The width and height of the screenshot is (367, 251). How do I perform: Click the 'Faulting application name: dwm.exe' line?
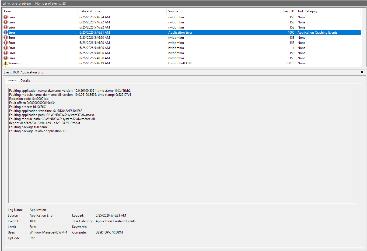point(70,91)
